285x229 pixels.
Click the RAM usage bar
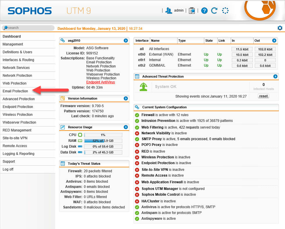pos(103,141)
